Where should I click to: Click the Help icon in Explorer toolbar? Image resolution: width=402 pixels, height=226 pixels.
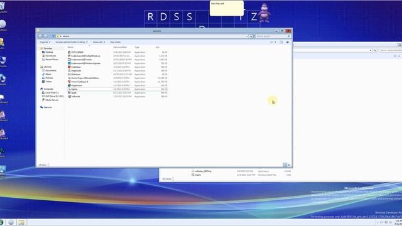coord(288,42)
